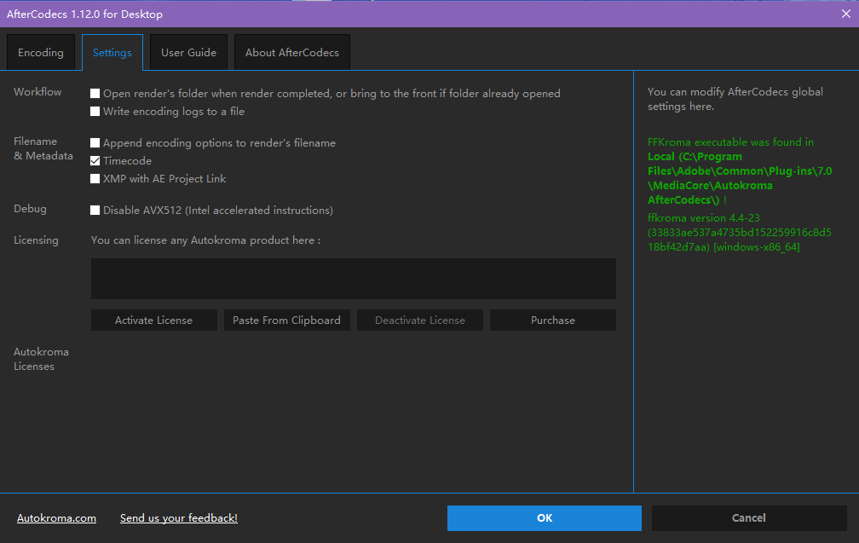This screenshot has width=859, height=543.
Task: Open the User Guide tab
Action: click(x=187, y=51)
